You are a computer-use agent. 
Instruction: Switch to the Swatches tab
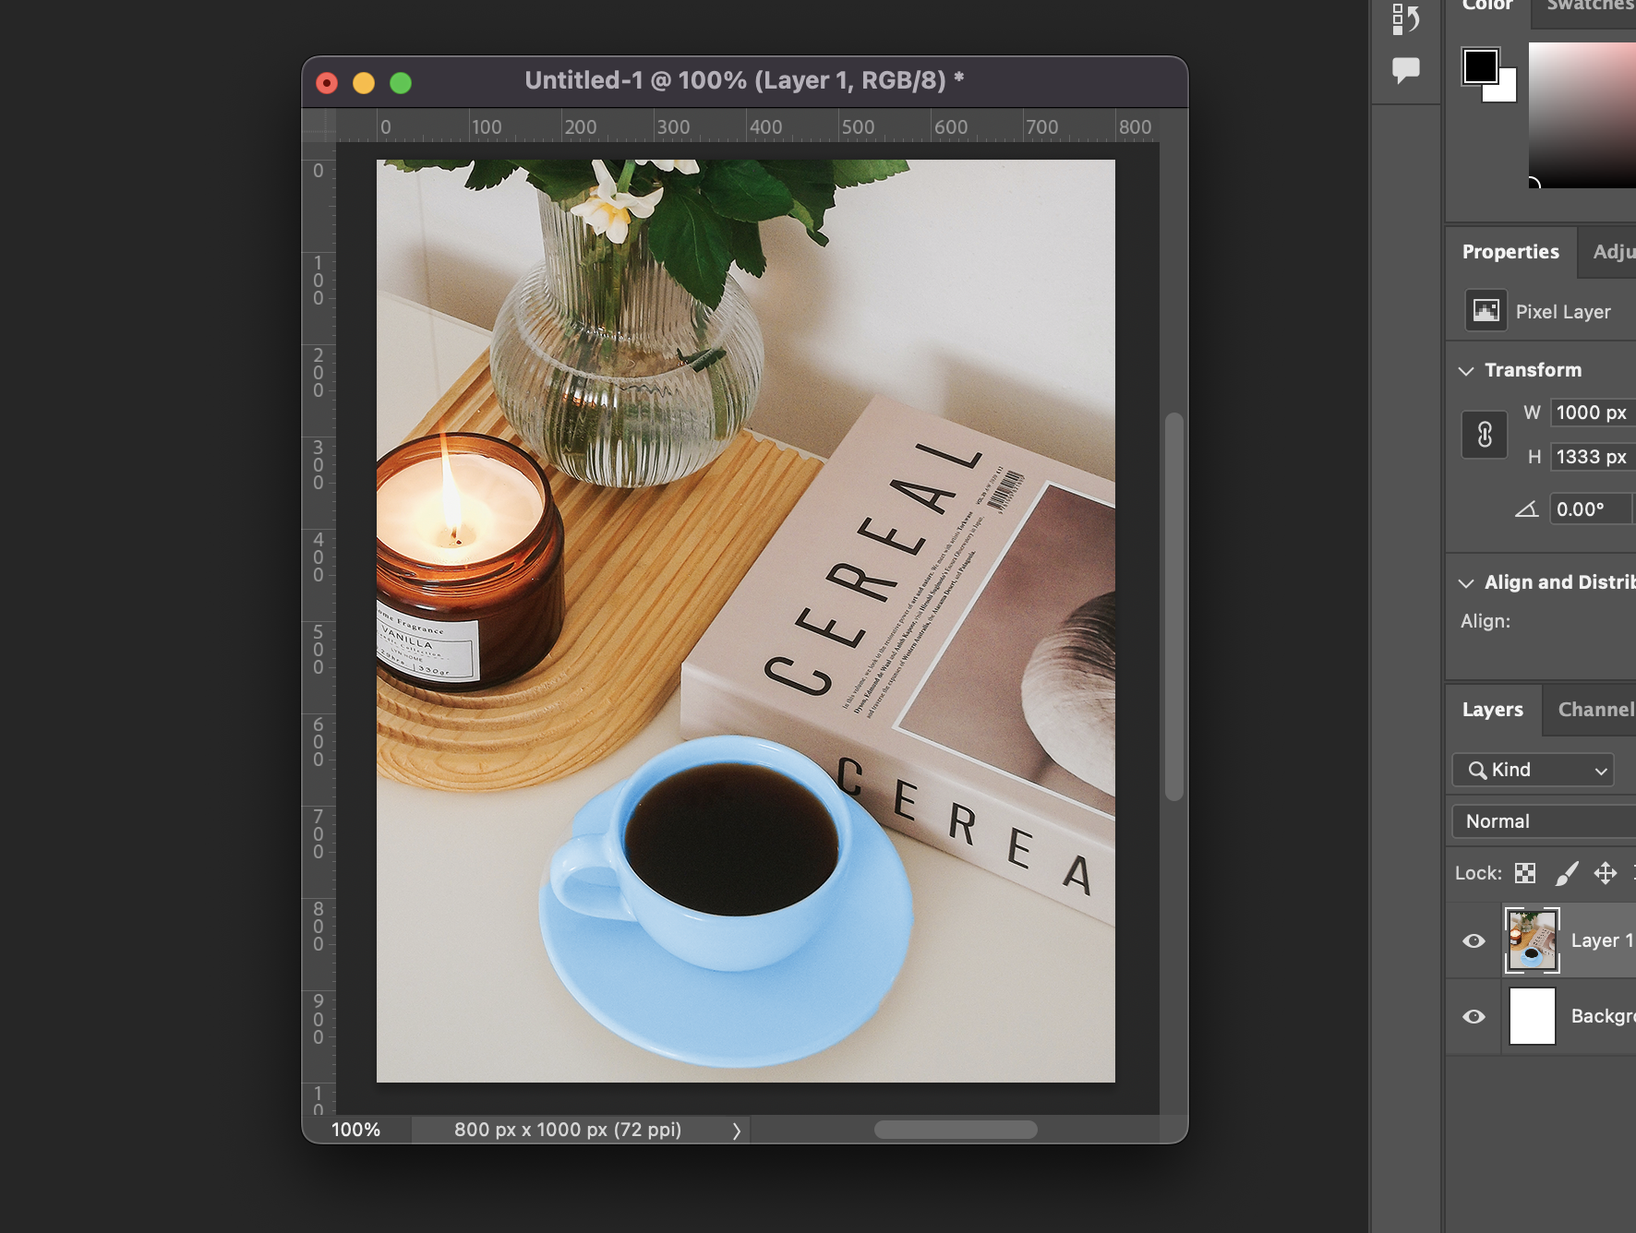coord(1590,6)
